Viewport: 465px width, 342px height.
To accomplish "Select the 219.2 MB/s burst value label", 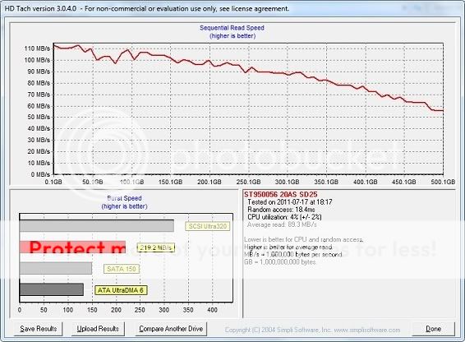I will coord(156,247).
